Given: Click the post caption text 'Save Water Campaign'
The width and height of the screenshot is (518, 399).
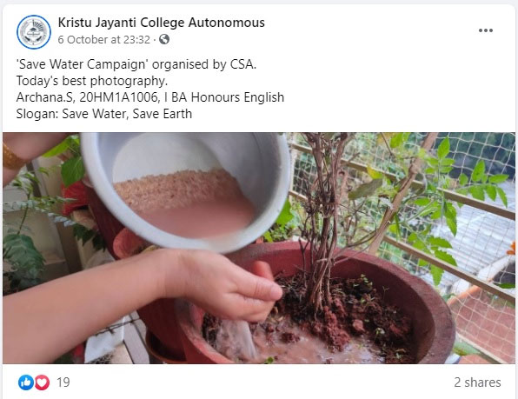Looking at the screenshot, I should pyautogui.click(x=82, y=64).
